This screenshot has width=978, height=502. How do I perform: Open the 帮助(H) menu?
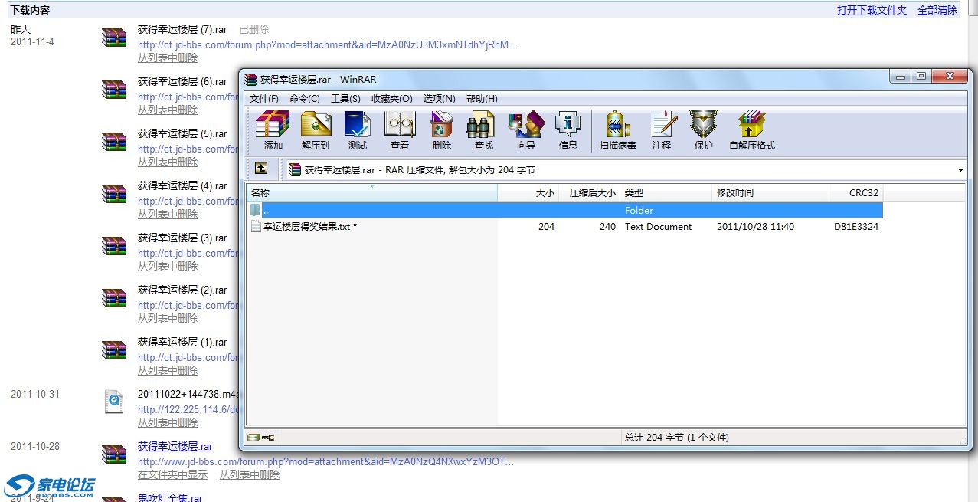482,99
